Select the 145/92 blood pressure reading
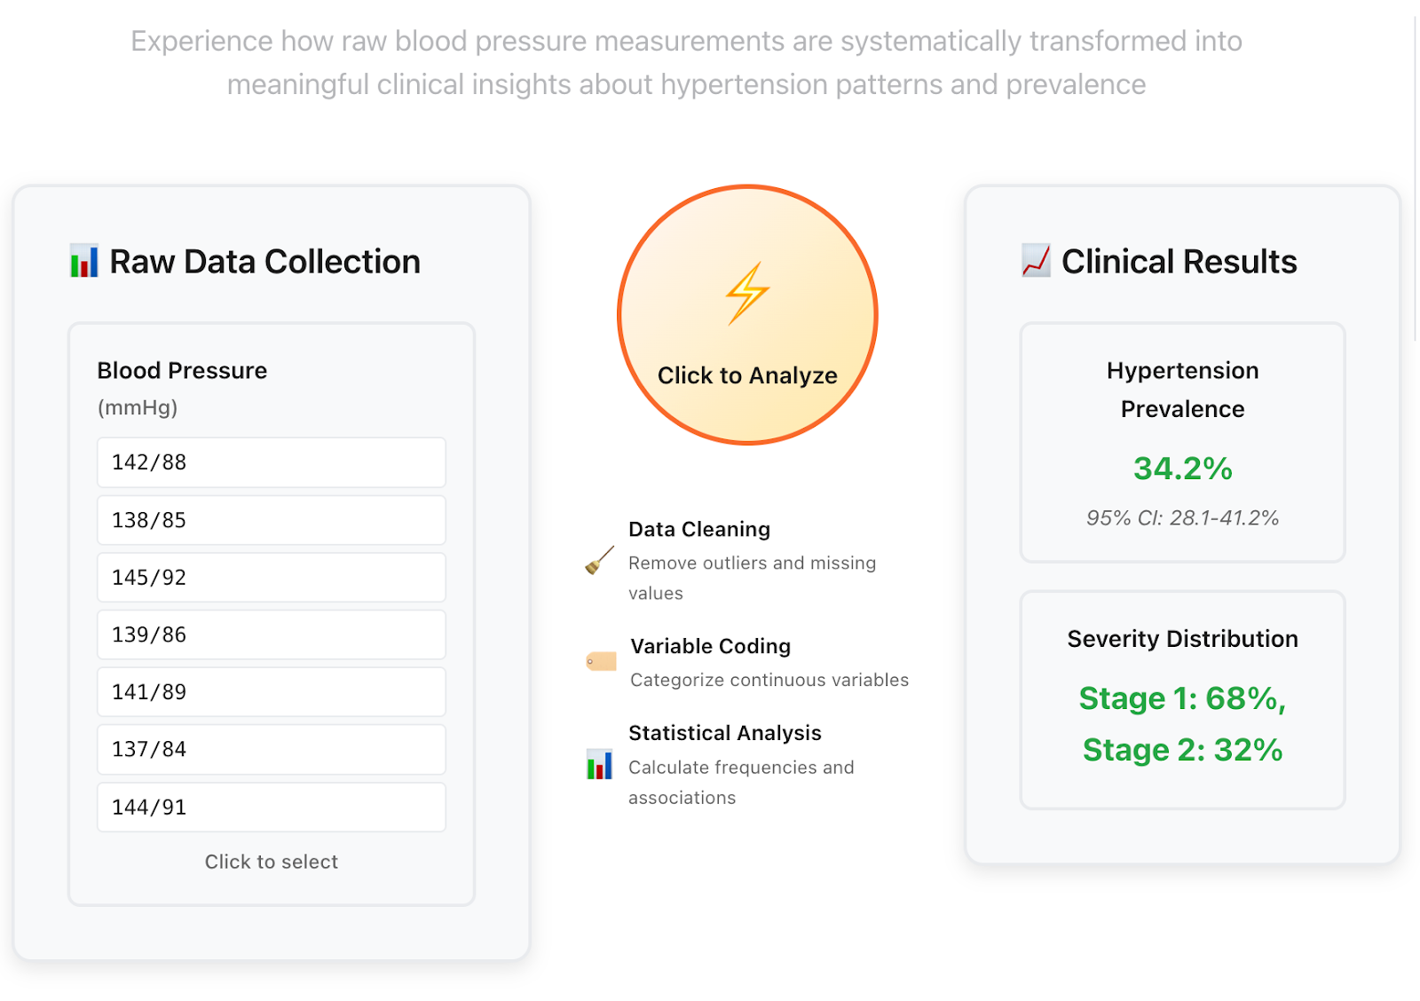1420x1001 pixels. click(271, 577)
